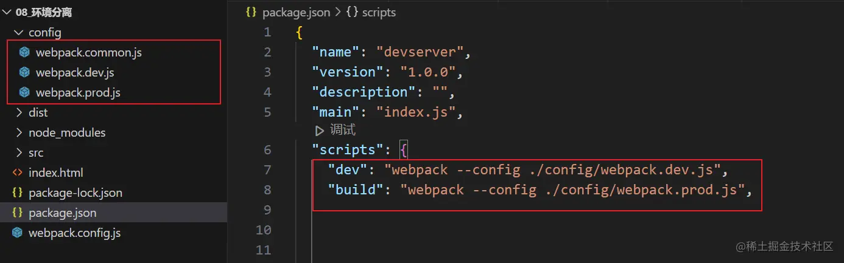Click line number 11 in gutter
The image size is (844, 263).
[264, 250]
